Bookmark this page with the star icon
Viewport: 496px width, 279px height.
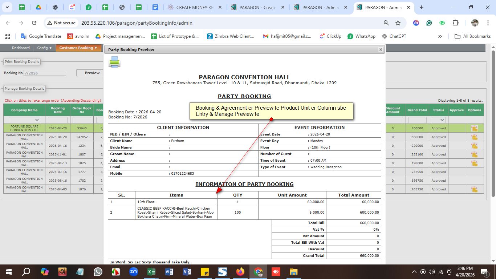tap(398, 23)
